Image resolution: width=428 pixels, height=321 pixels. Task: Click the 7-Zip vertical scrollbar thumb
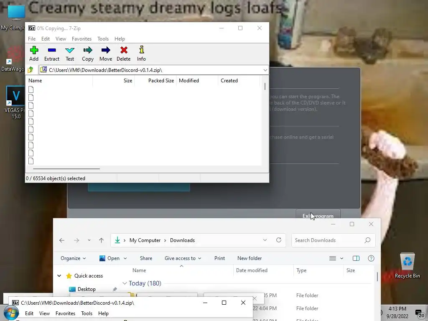tap(265, 86)
